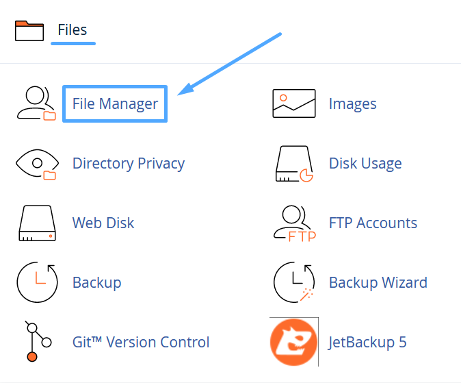The height and width of the screenshot is (383, 461).
Task: Launch the Backup Wizard link
Action: pyautogui.click(x=378, y=282)
